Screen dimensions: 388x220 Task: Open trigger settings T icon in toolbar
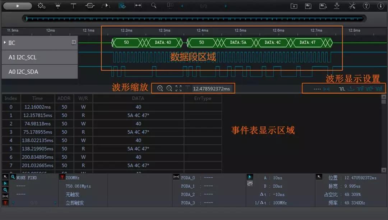74,6
